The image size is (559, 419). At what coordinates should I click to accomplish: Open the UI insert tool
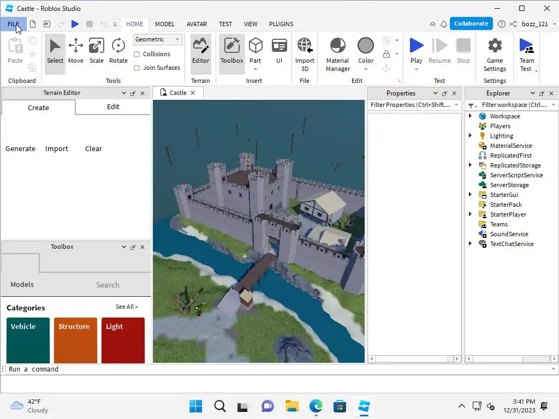[x=279, y=52]
